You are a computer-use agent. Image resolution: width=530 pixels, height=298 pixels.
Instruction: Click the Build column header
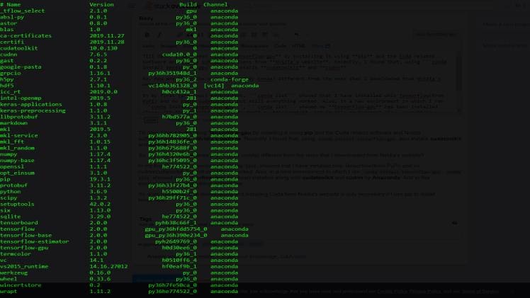(x=188, y=4)
